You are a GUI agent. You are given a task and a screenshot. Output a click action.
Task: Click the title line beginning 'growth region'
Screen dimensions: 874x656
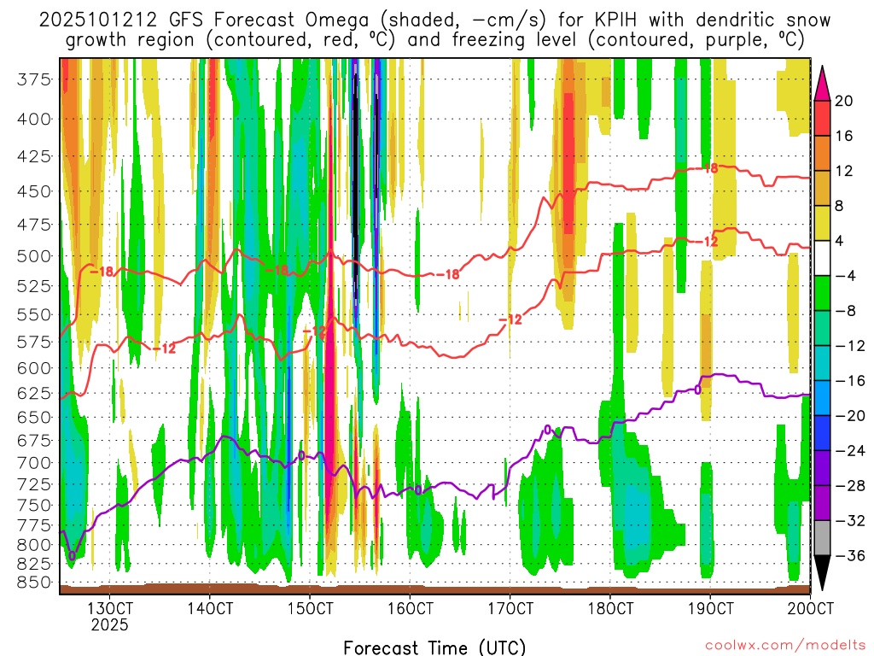[434, 40]
